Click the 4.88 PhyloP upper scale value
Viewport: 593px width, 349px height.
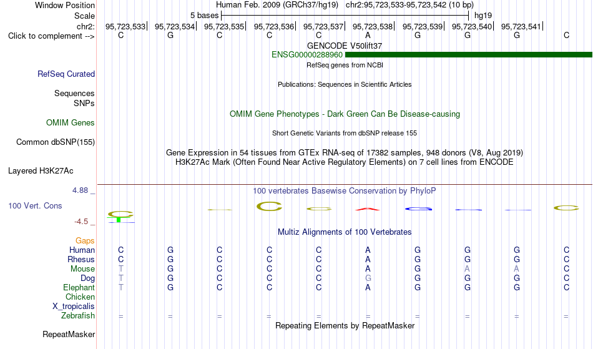[x=80, y=190]
